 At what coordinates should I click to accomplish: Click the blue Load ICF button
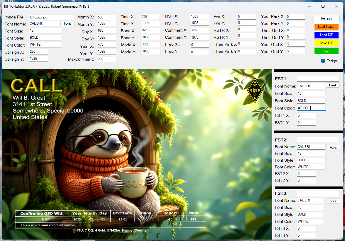(x=326, y=35)
